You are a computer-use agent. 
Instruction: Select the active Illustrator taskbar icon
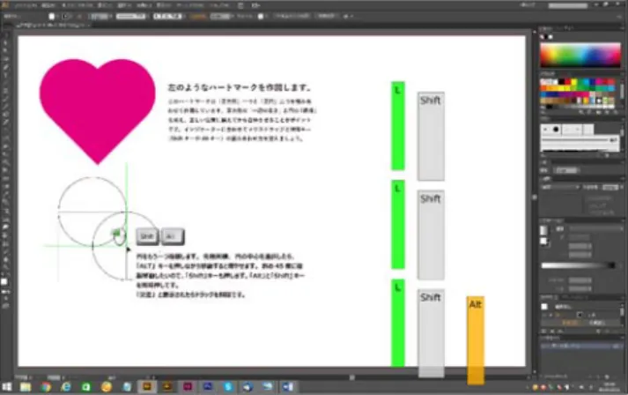147,387
